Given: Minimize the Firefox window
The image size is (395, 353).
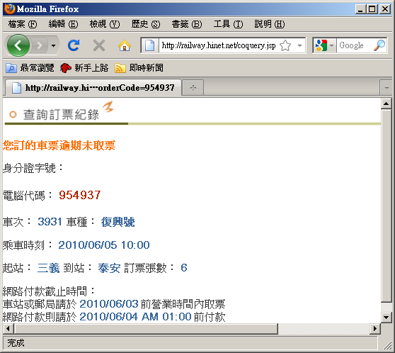Looking at the screenshot, I should tap(361, 9).
